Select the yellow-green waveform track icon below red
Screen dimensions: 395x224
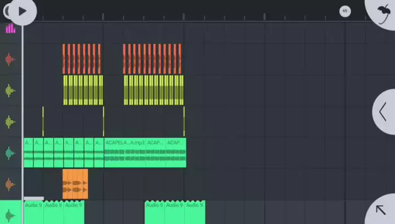pyautogui.click(x=10, y=90)
